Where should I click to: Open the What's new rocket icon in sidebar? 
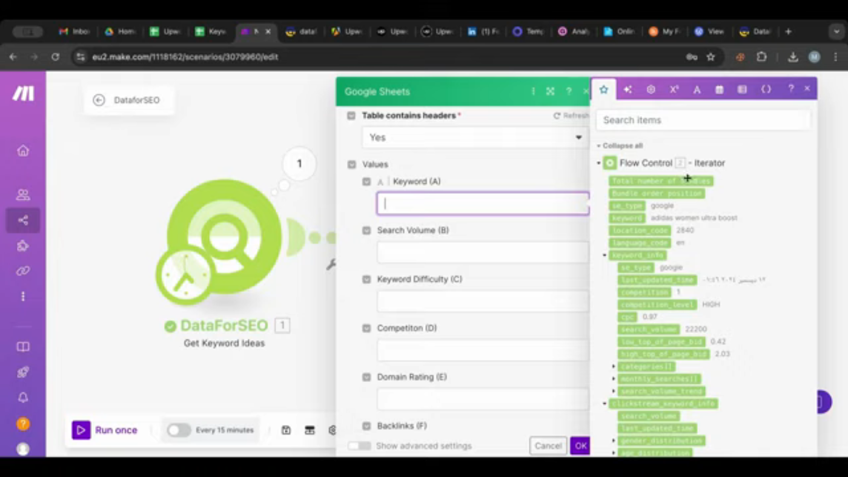(23, 372)
